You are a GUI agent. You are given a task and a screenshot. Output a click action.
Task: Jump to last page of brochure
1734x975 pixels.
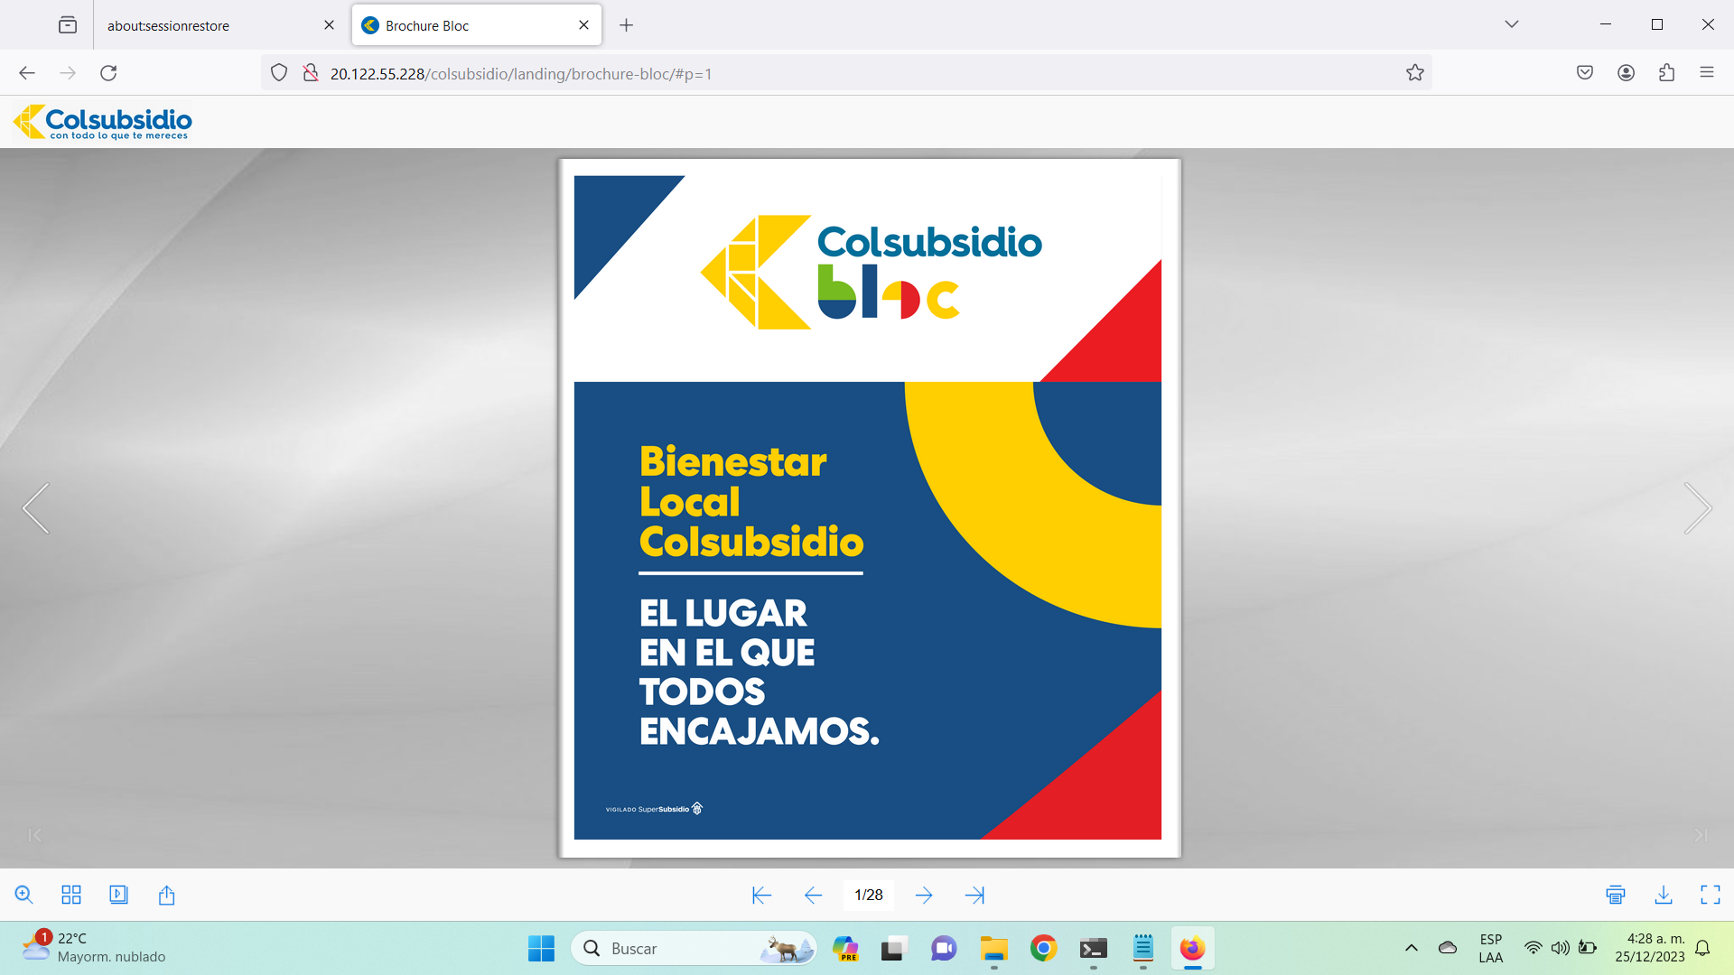[974, 895]
